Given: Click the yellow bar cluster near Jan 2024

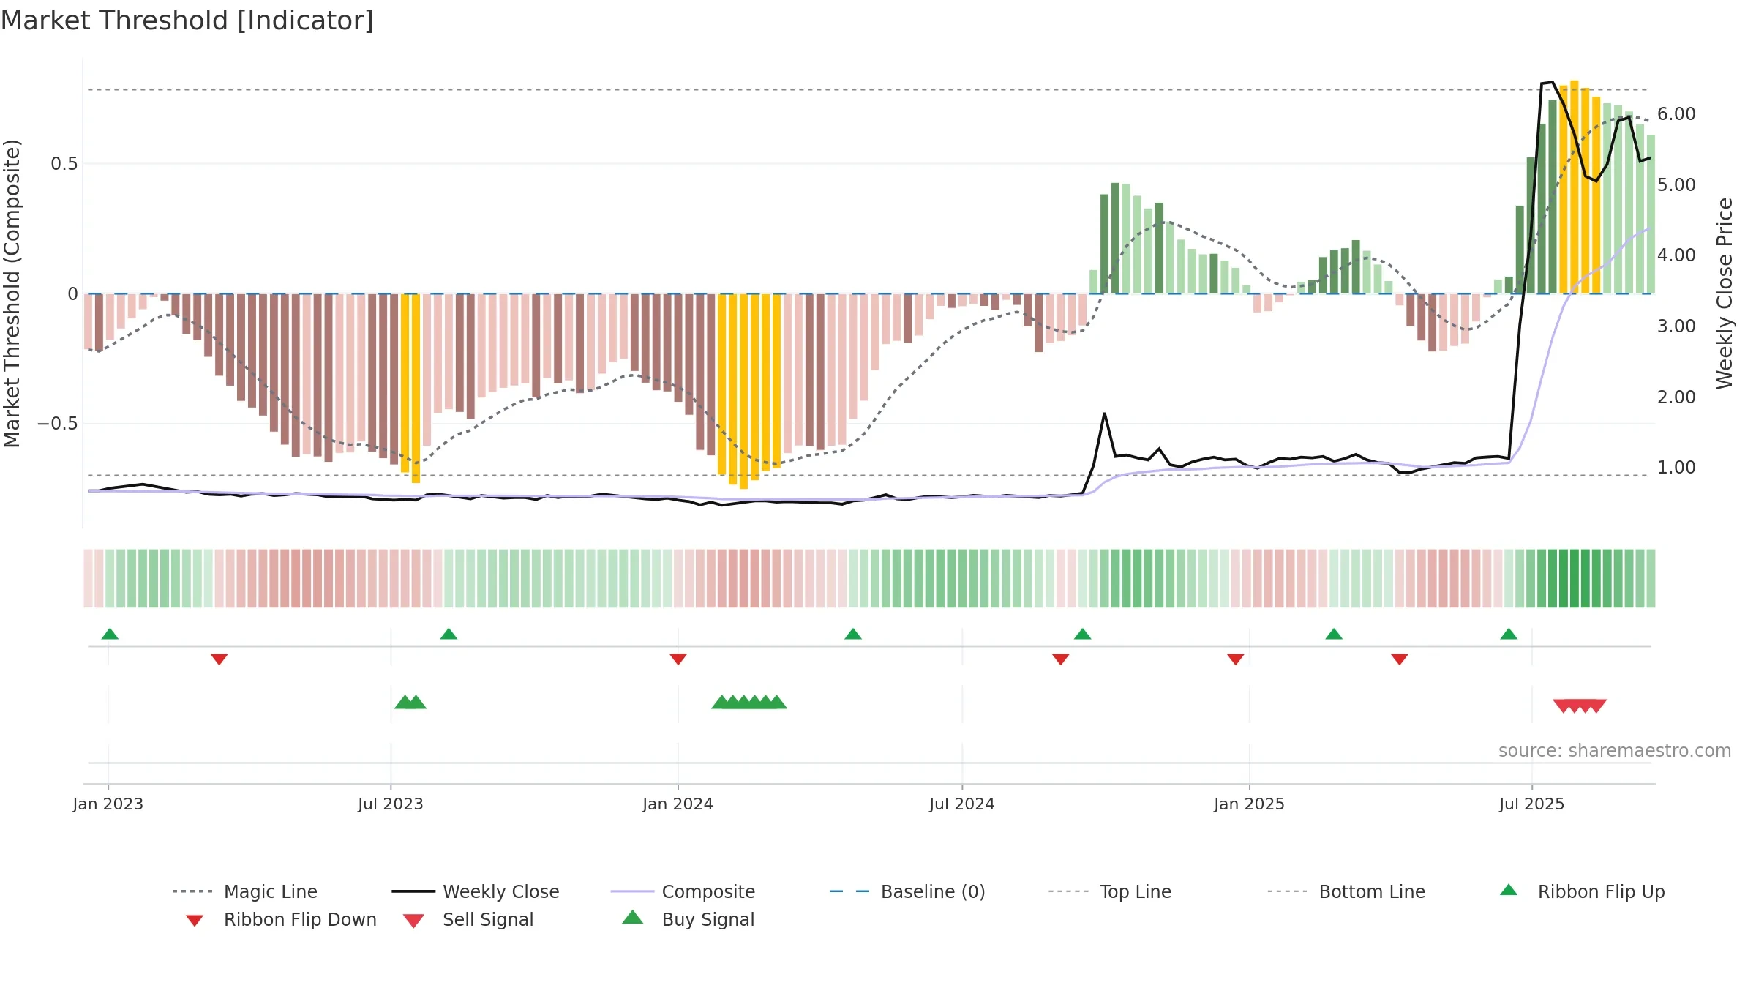Looking at the screenshot, I should (749, 390).
